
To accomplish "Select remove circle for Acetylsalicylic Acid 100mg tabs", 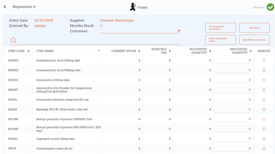I will coord(264,61).
